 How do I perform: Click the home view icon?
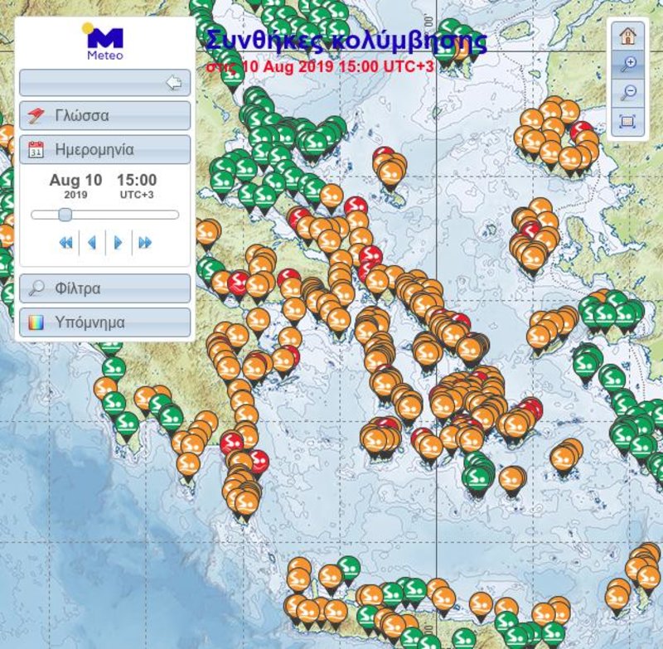click(628, 36)
